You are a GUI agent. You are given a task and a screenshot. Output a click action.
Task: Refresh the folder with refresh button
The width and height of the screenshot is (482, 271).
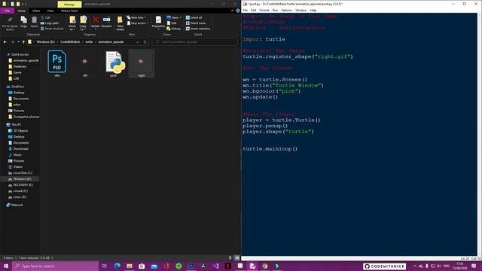point(145,42)
